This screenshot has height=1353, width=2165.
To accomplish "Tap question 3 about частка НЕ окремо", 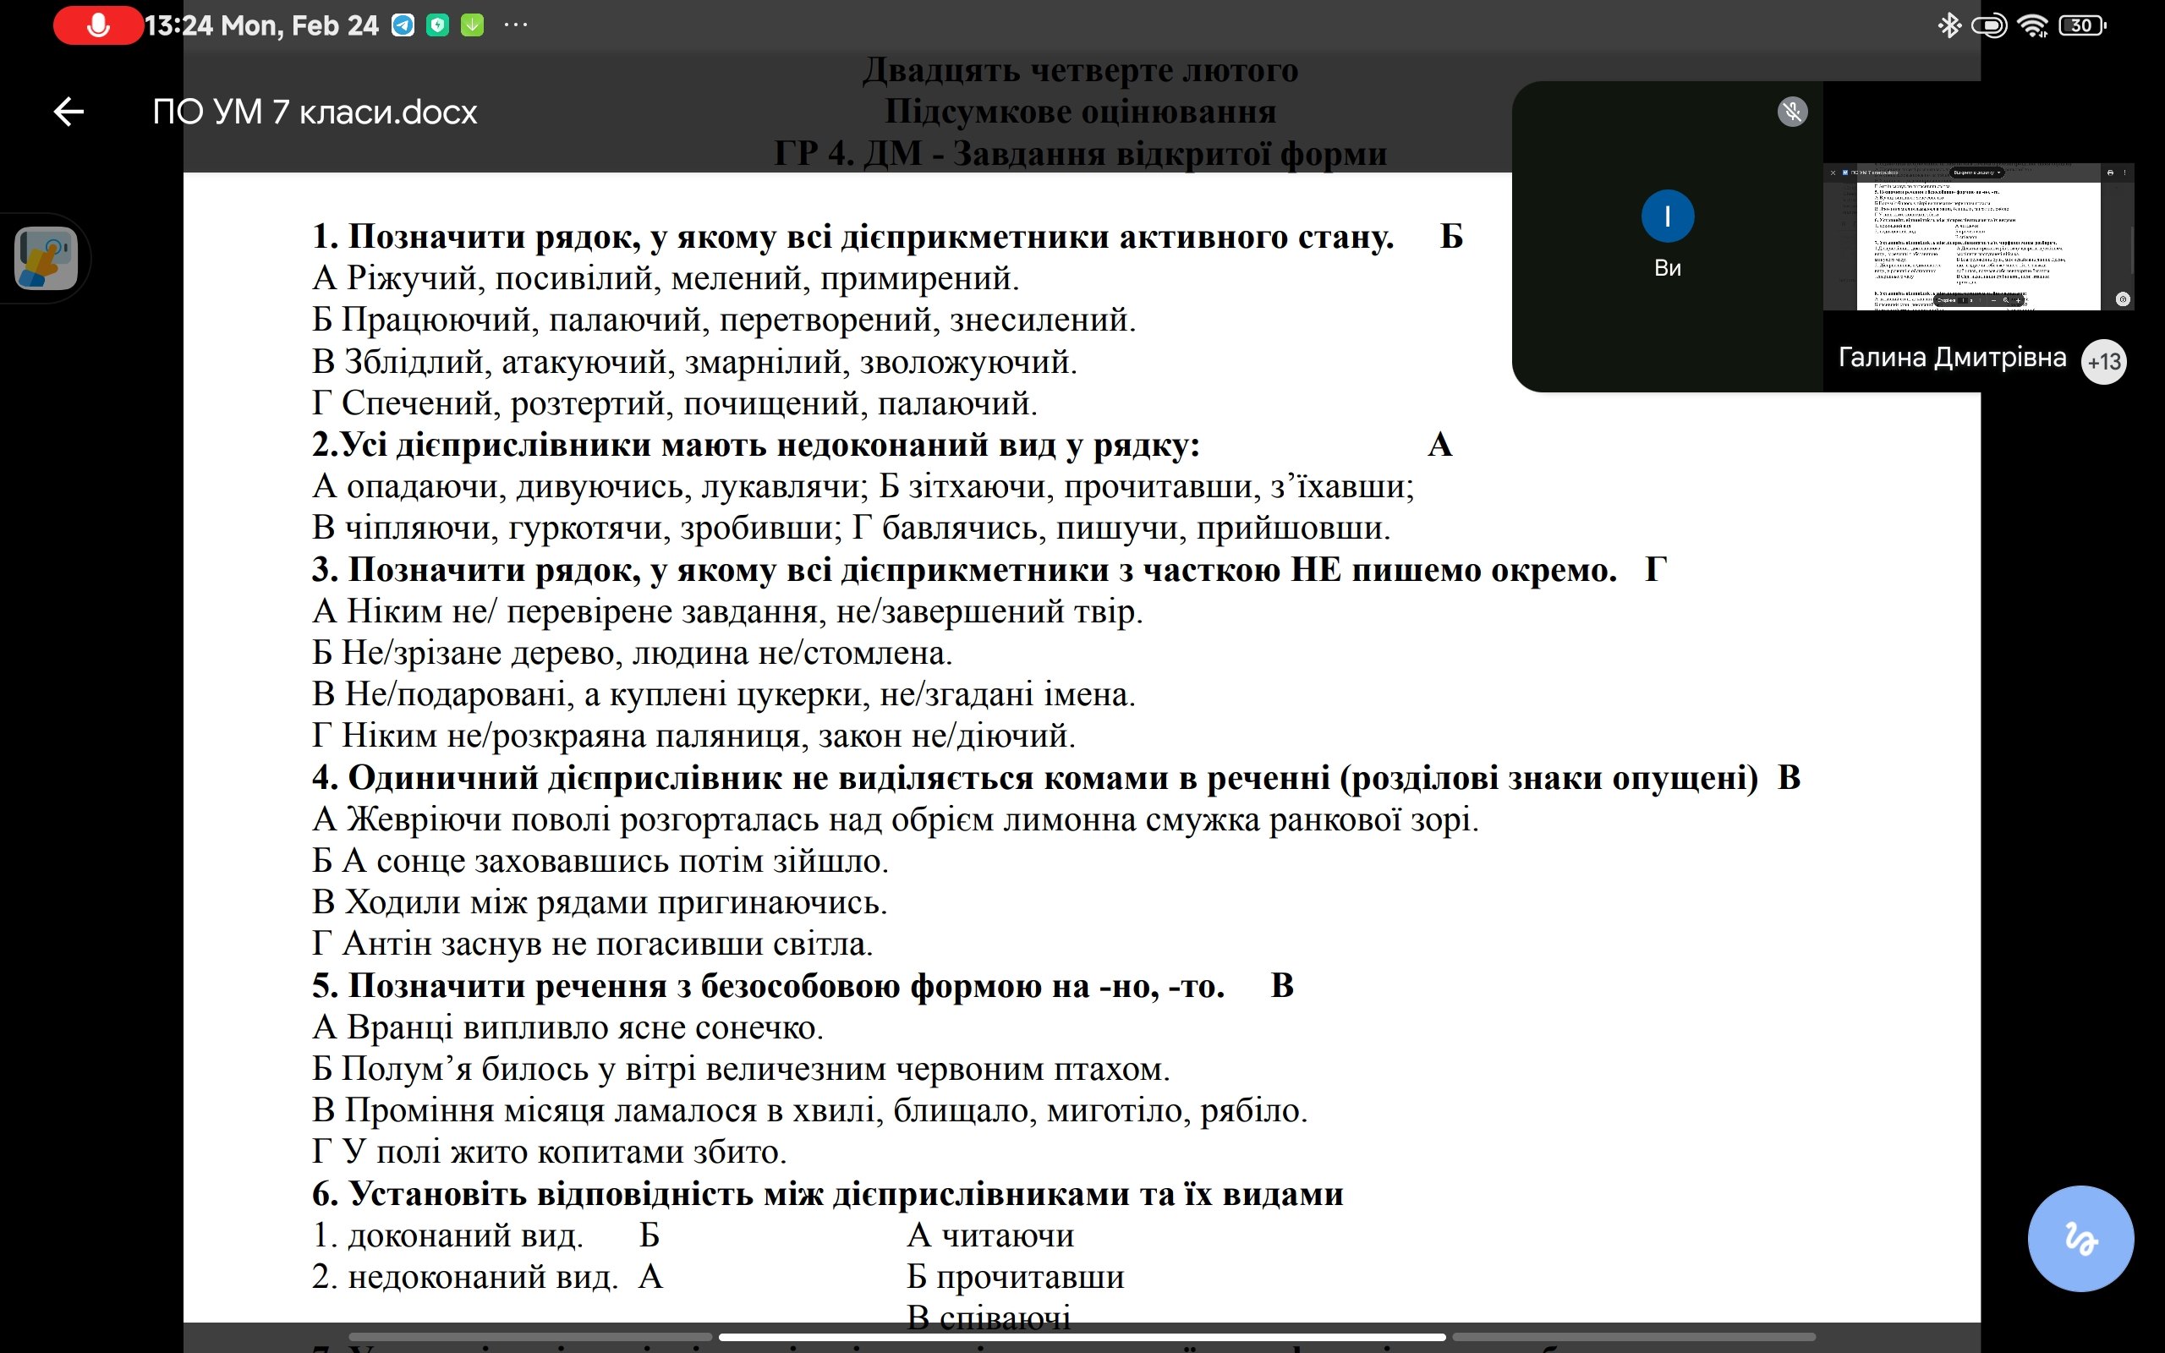I will click(x=964, y=570).
